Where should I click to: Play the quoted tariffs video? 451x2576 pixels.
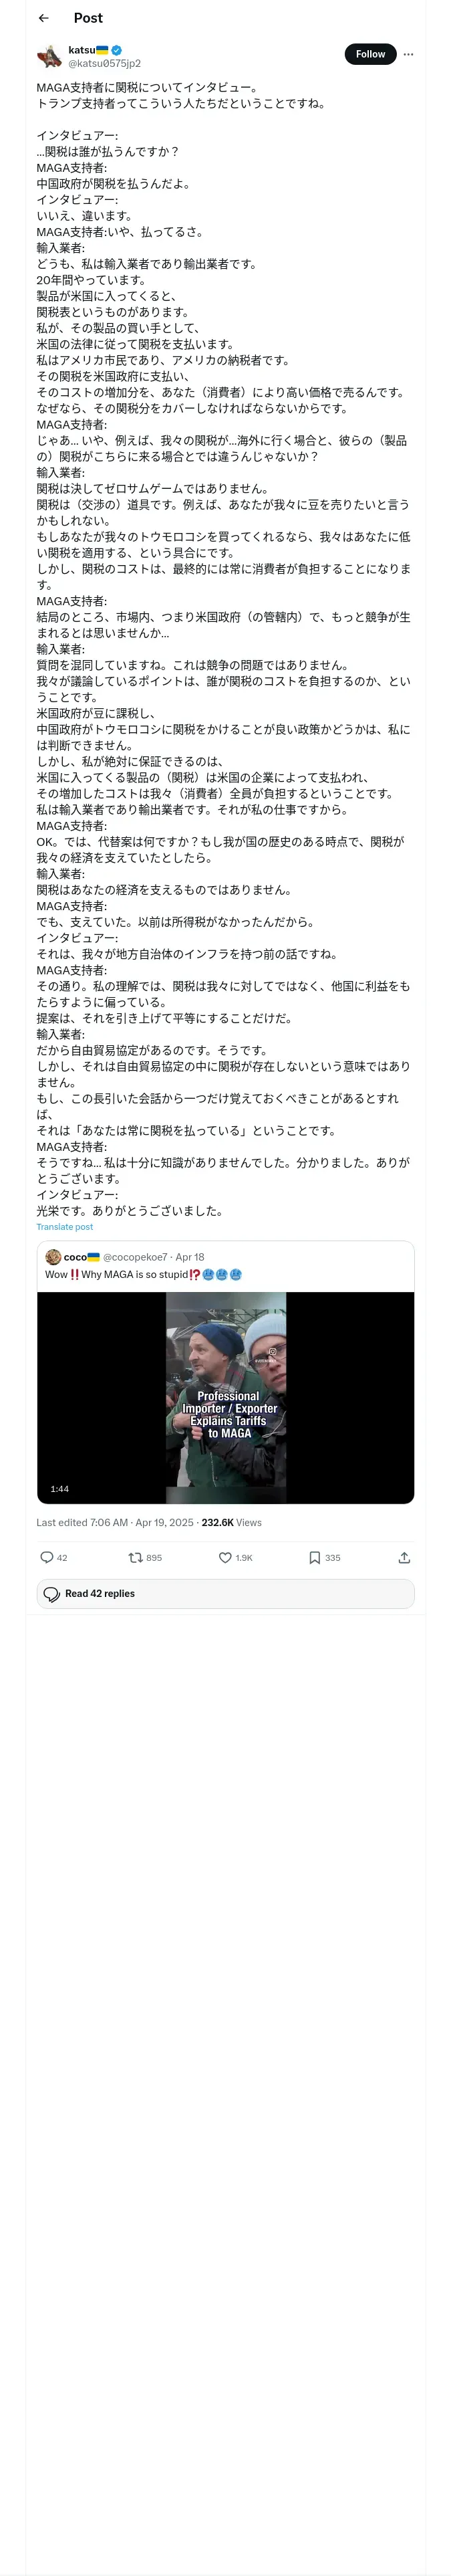(x=226, y=1397)
